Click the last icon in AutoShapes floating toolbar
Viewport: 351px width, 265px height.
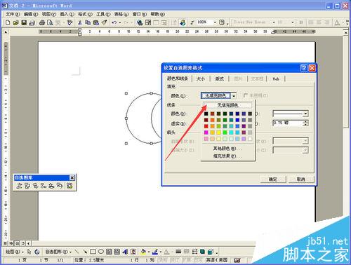point(69,186)
